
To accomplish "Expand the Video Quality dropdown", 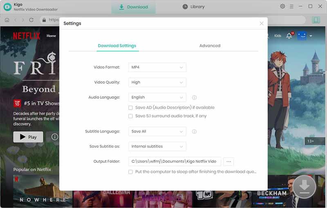I will 157,82.
